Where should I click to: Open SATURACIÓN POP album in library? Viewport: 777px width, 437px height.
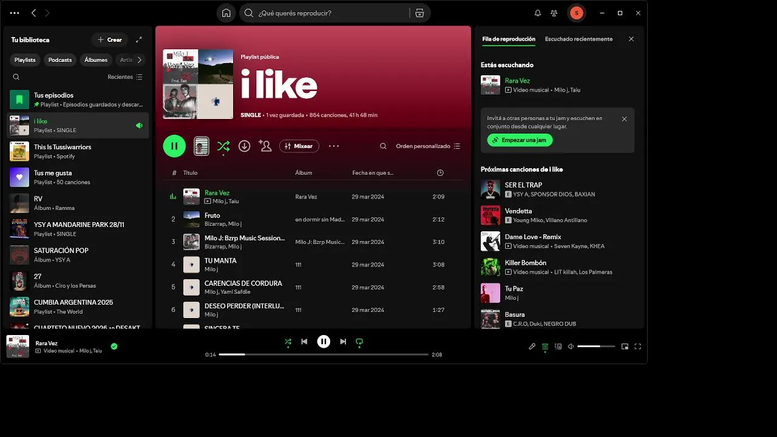tap(78, 255)
